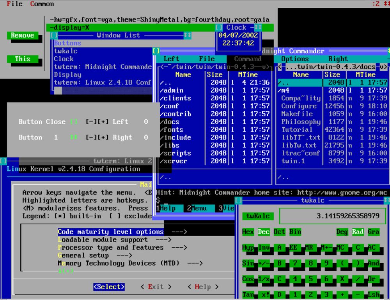The height and width of the screenshot is (300, 390).
Task: Toggle the Inv key in twkalc
Action: coord(264,248)
